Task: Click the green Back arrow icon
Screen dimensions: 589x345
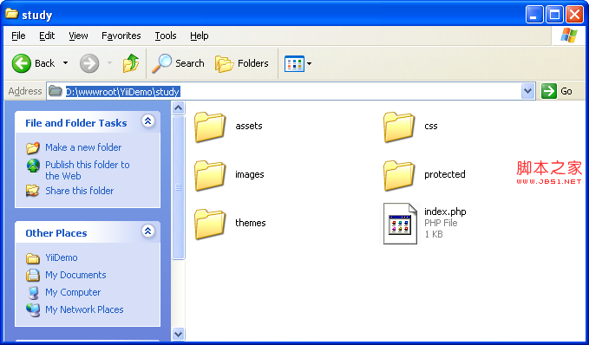Action: click(x=22, y=63)
